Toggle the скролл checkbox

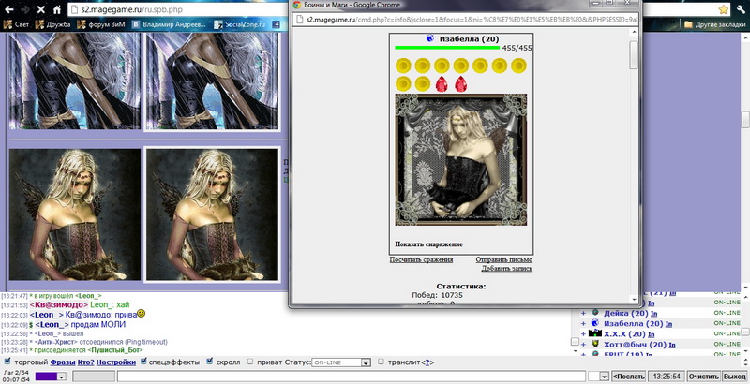click(x=209, y=362)
